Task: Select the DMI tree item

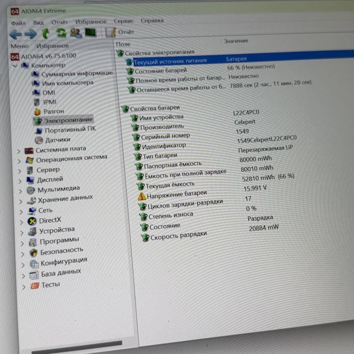Action: click(44, 93)
